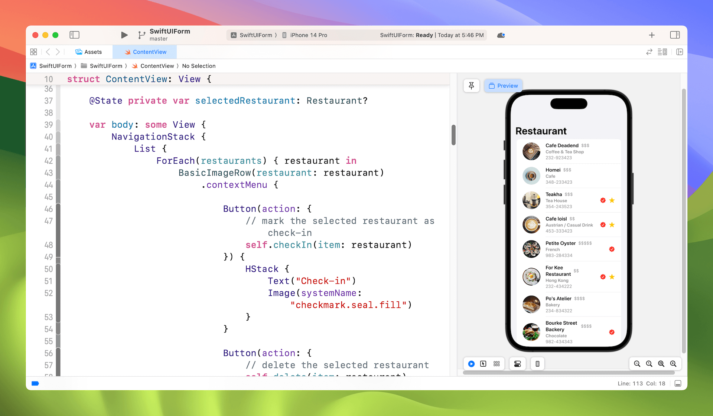Click the related items grid icon

click(34, 52)
